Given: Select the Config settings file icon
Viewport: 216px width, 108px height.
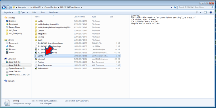Looking at the screenshot, I should point(36,56).
